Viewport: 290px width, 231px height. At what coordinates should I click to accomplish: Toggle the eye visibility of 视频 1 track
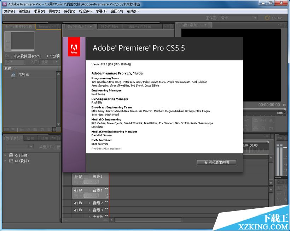[x=76, y=176]
